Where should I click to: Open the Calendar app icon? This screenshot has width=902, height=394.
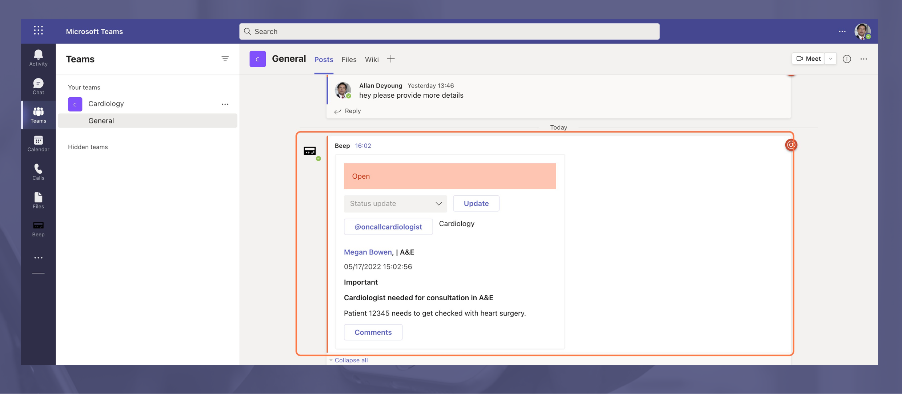pos(38,143)
